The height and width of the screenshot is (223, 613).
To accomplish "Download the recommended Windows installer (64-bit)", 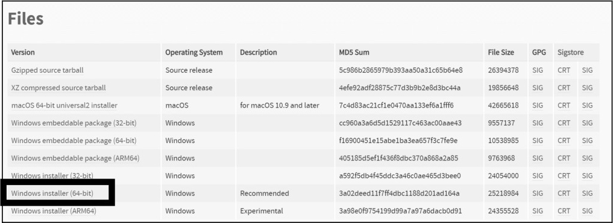I will point(52,193).
